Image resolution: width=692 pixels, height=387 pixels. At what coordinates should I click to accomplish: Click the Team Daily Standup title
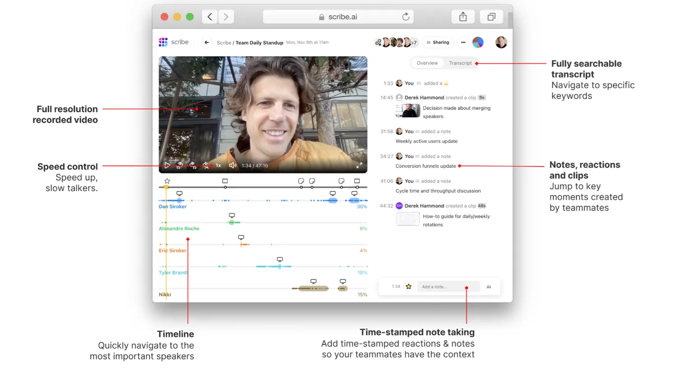[x=259, y=43]
